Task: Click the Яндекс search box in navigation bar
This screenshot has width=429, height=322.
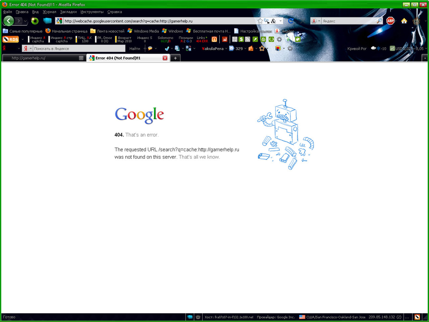Action: click(x=349, y=21)
